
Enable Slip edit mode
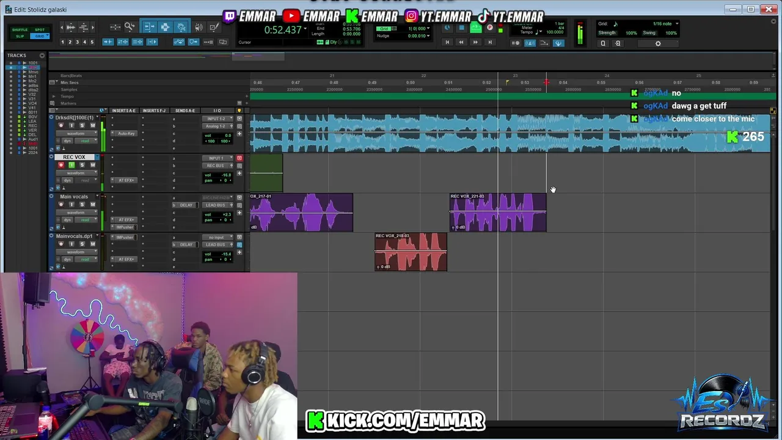pyautogui.click(x=20, y=37)
